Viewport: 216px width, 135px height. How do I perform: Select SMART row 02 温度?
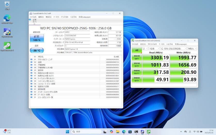tap(75, 62)
